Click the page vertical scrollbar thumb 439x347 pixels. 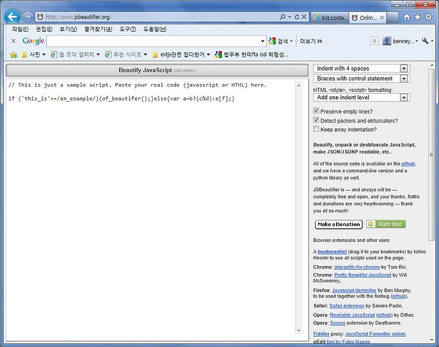pyautogui.click(x=432, y=154)
